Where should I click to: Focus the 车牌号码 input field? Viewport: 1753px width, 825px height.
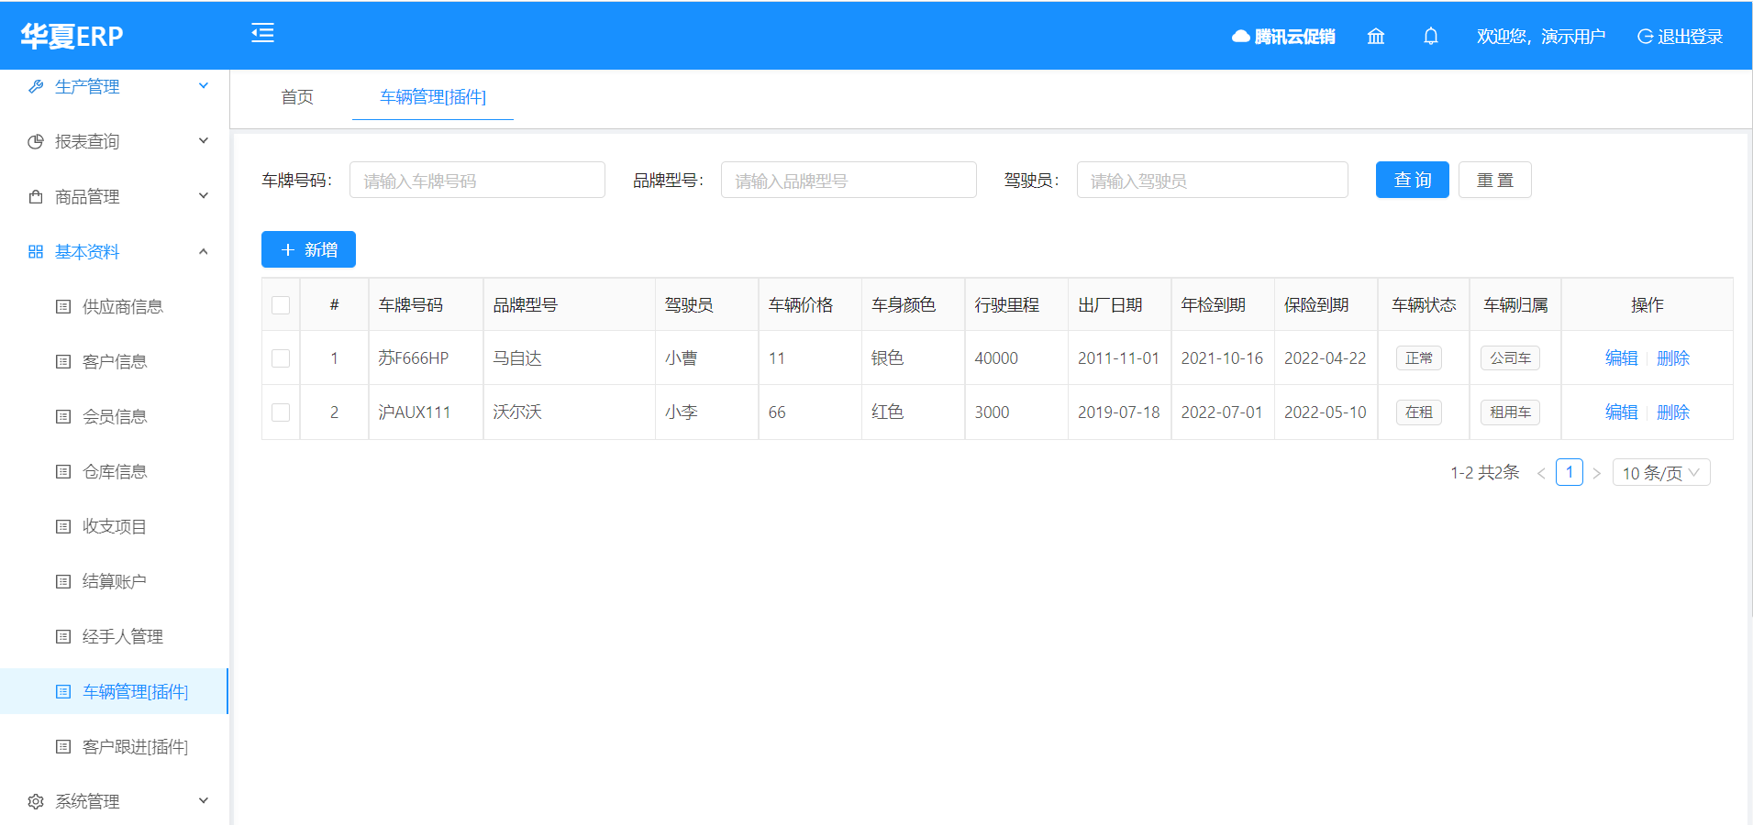[477, 180]
